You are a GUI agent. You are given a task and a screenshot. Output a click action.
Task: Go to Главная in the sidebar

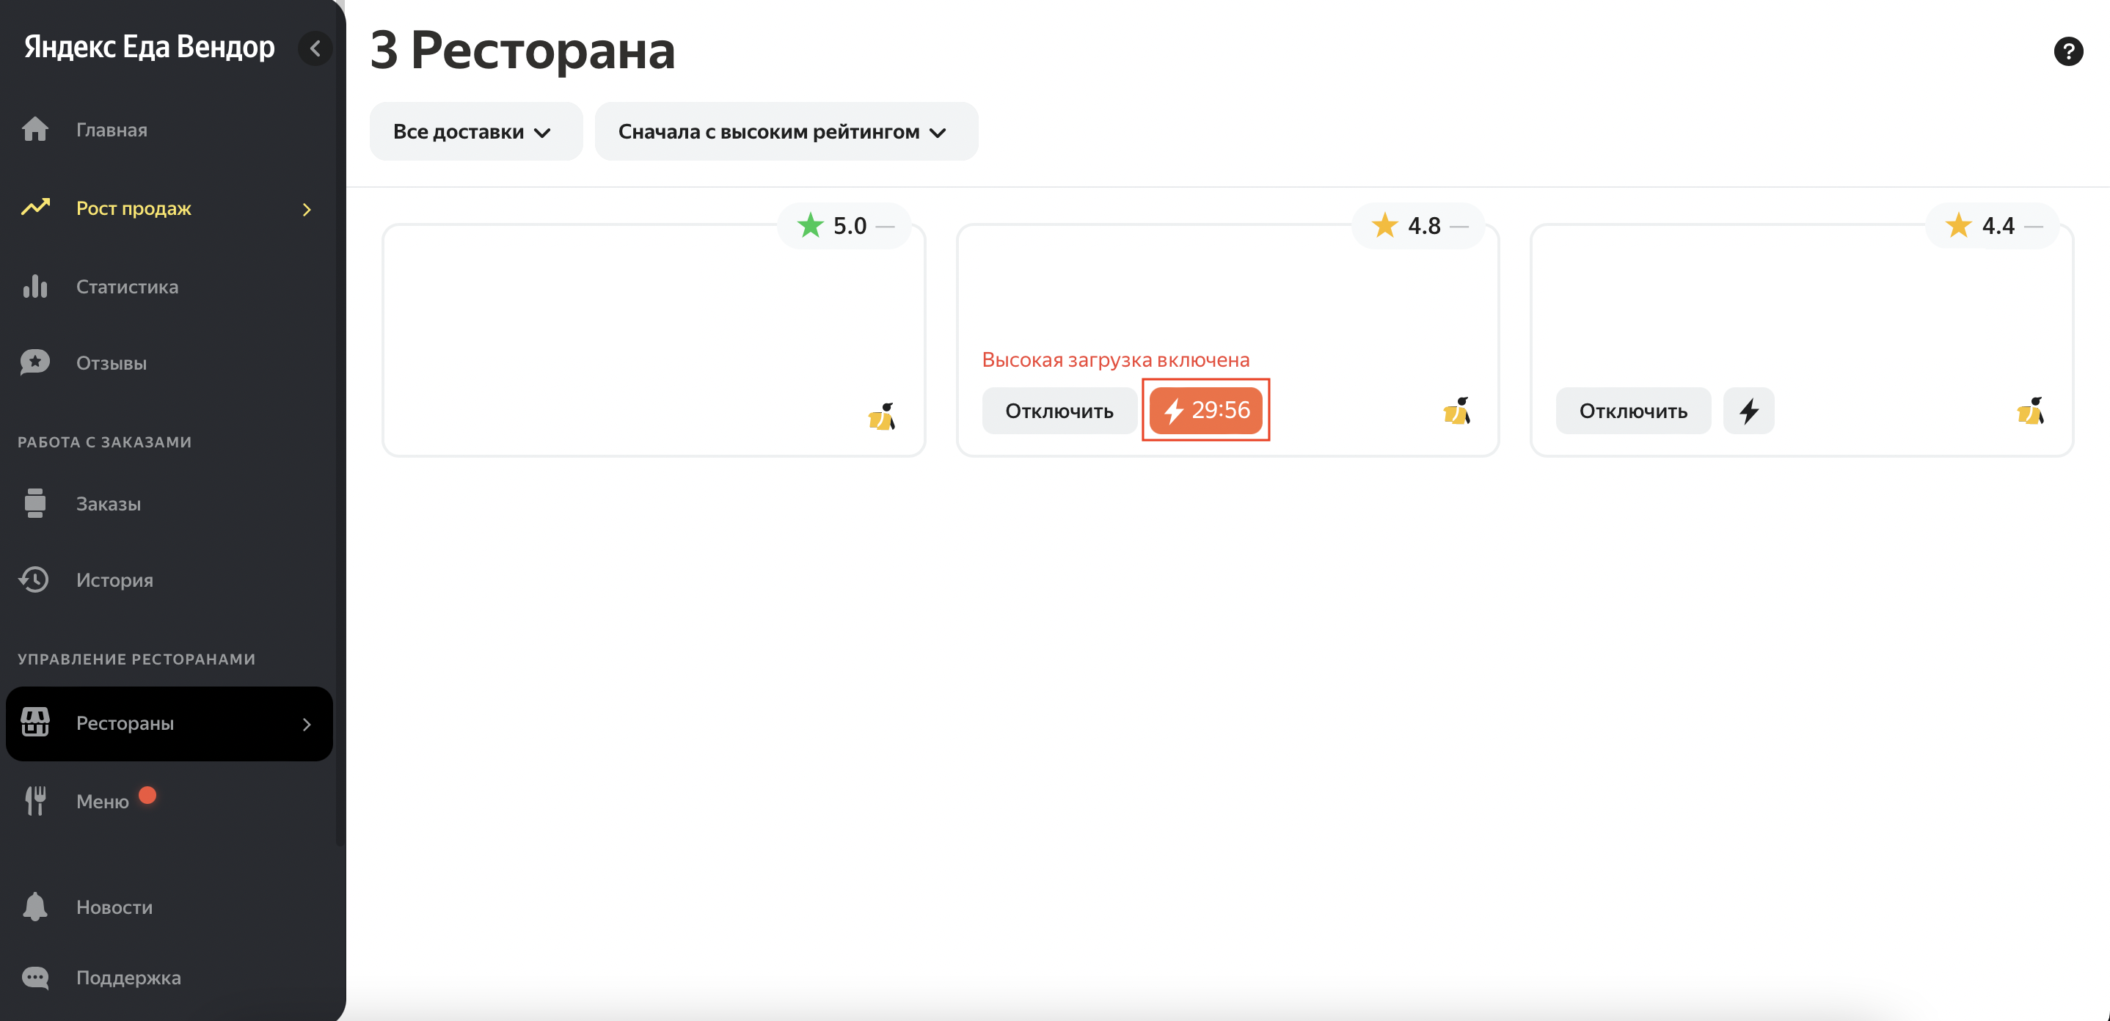click(112, 130)
